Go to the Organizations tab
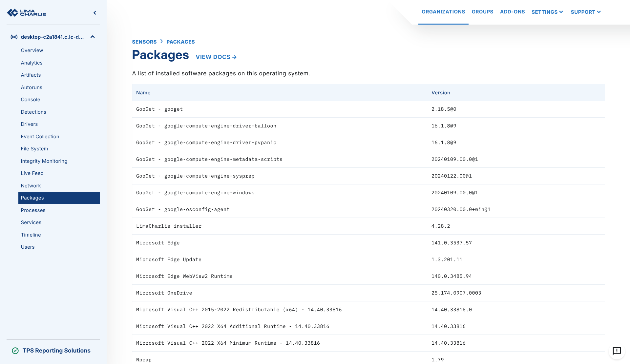The width and height of the screenshot is (630, 364). click(x=443, y=12)
